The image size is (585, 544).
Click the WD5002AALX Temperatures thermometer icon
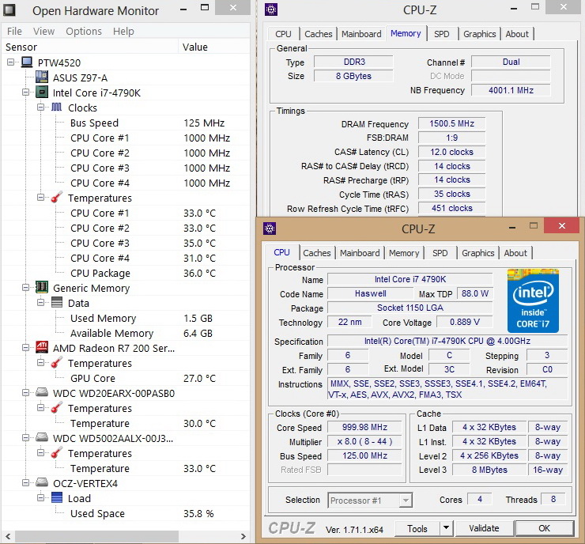pyautogui.click(x=56, y=453)
